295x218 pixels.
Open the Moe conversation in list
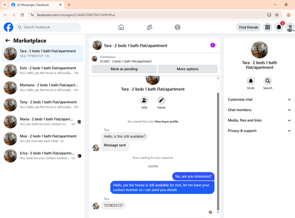[42, 139]
